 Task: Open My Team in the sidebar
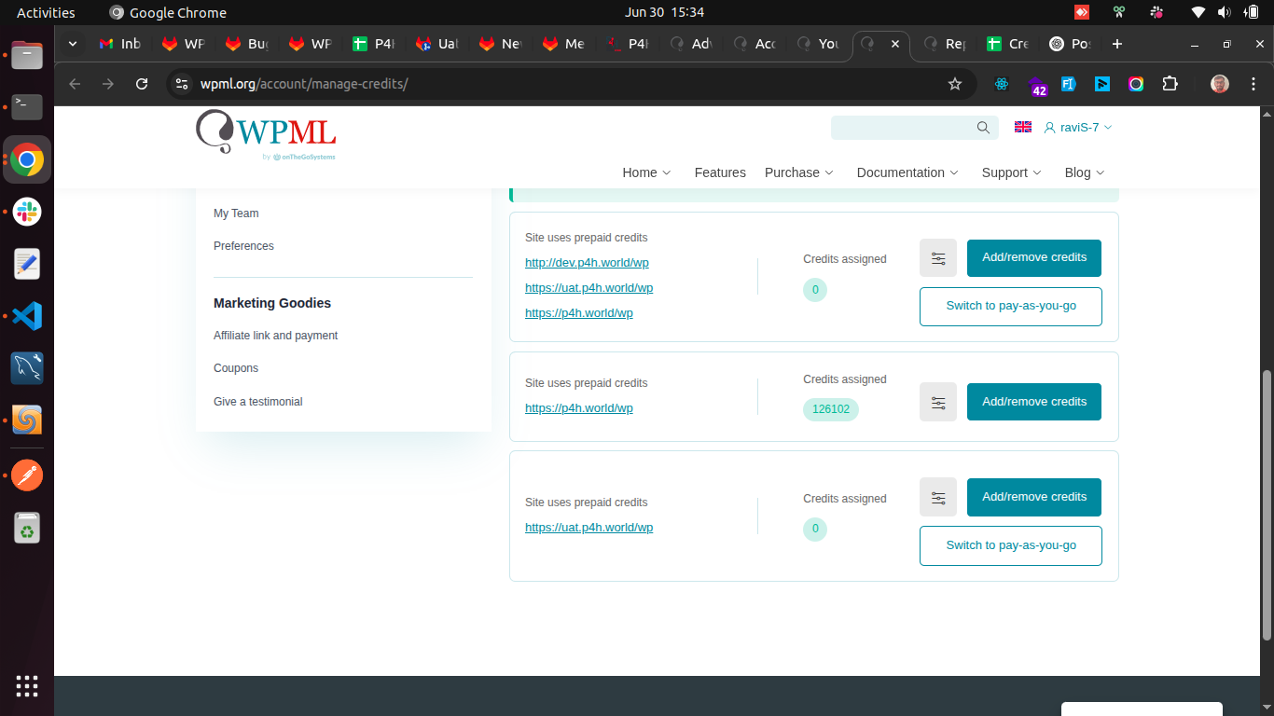(x=236, y=213)
